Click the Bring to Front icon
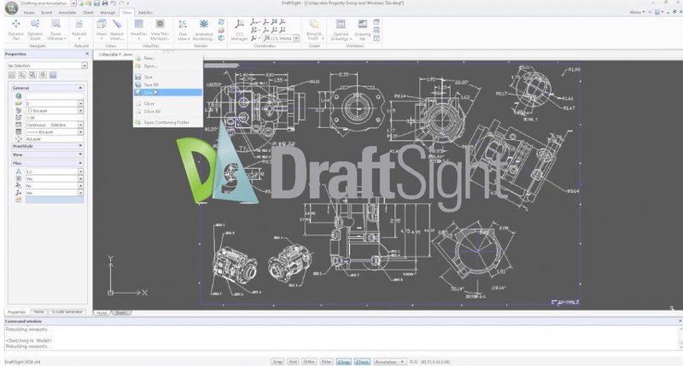 tap(313, 24)
